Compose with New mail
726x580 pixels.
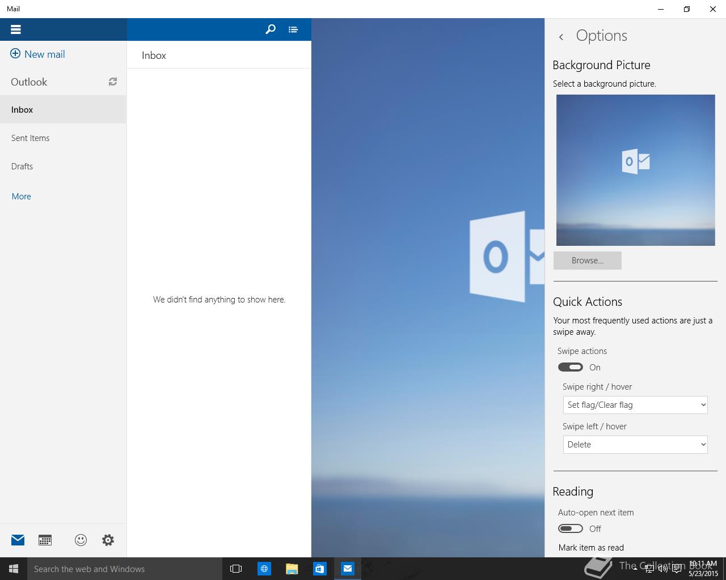[38, 54]
